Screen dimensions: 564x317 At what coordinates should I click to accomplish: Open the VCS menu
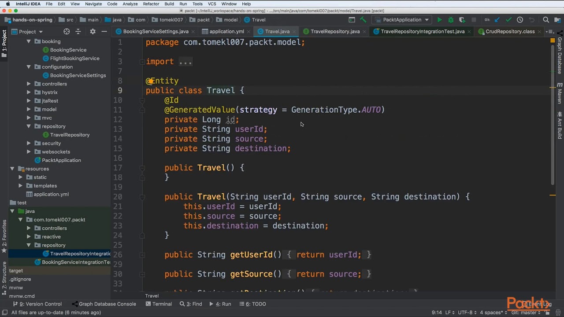click(212, 4)
